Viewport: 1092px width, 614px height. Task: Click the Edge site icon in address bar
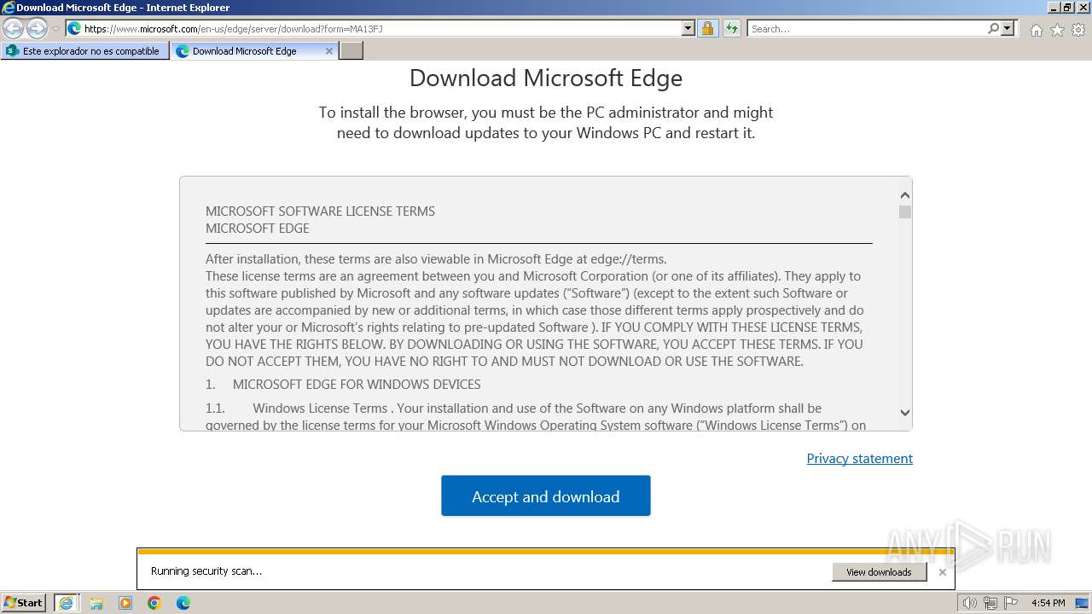[74, 28]
